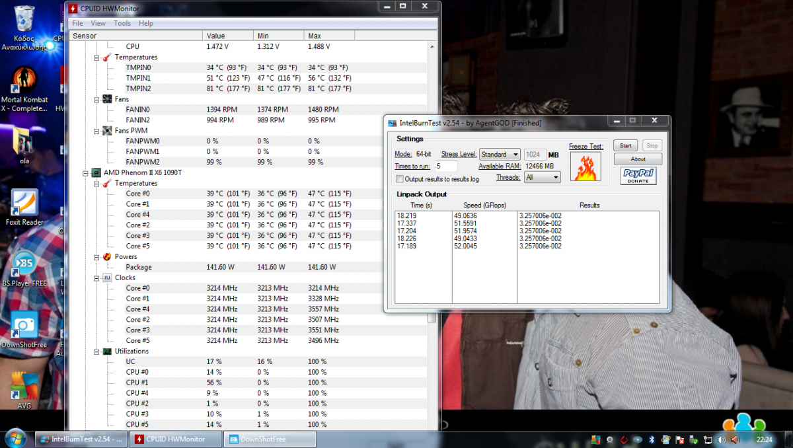This screenshot has height=448, width=793.
Task: Collapse the motherboard Temperatures node with TMPIN sensors
Action: [x=96, y=57]
